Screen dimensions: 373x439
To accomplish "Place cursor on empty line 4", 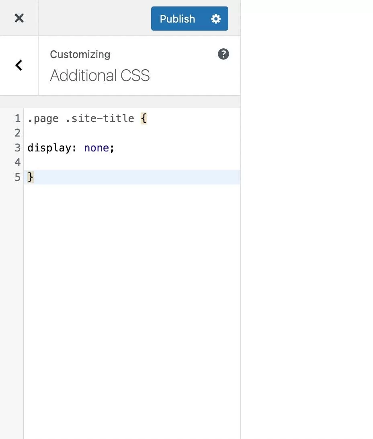I will point(121,162).
